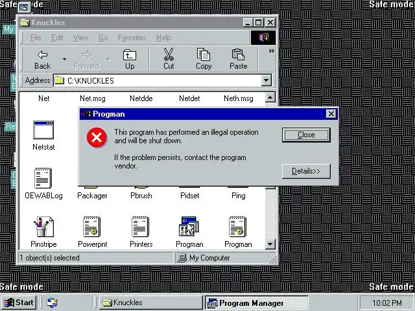Screen dimensions: 415x311
Task: Open the Help menu
Action: tap(163, 38)
